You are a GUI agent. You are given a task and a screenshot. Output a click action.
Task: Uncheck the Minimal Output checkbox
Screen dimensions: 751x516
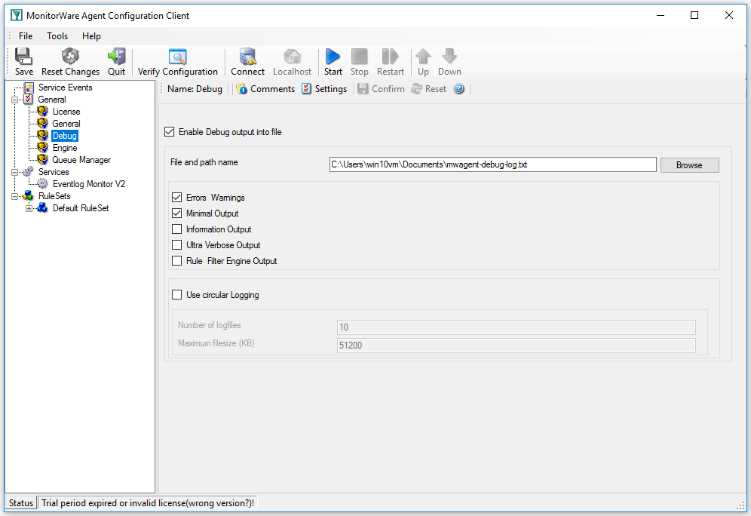tap(176, 213)
